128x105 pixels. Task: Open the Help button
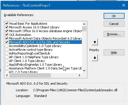pos(114,52)
